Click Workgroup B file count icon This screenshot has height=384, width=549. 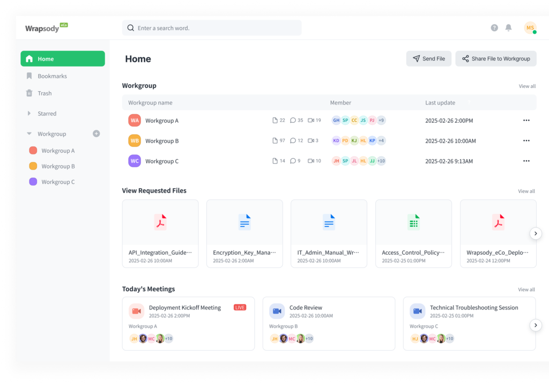pyautogui.click(x=275, y=141)
